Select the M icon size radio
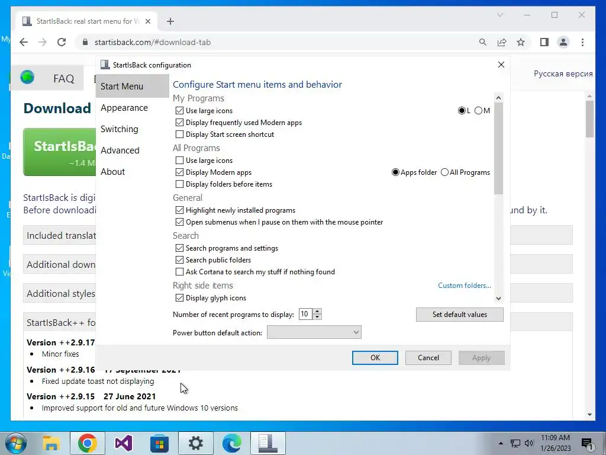 click(478, 111)
